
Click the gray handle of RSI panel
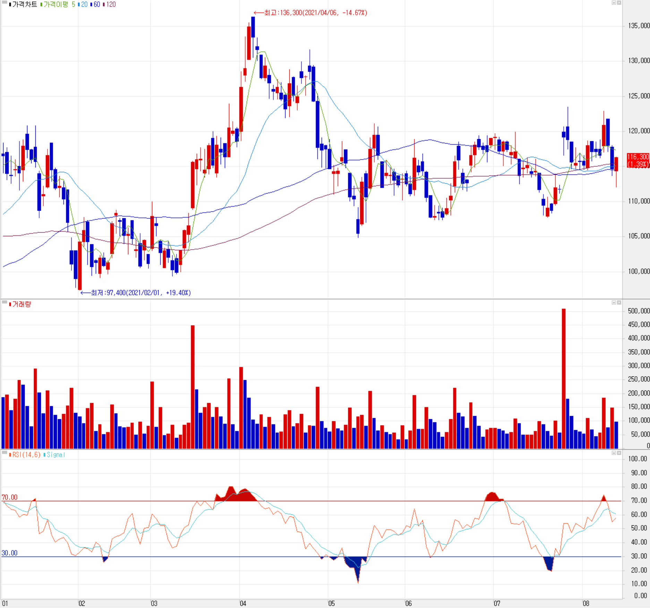pos(5,453)
